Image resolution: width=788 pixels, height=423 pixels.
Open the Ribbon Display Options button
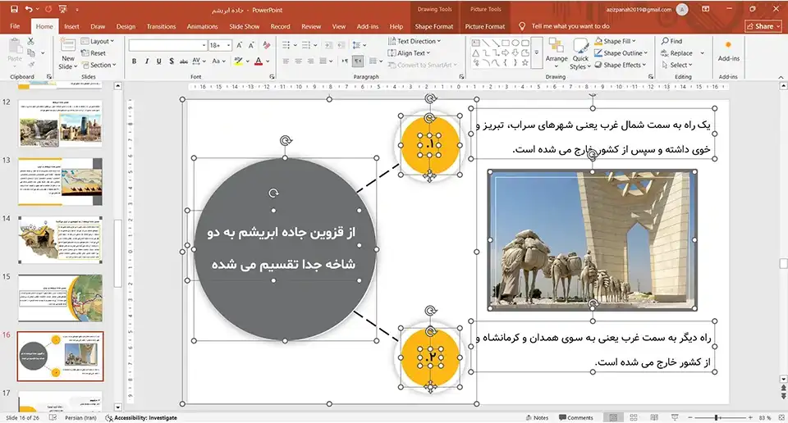point(706,9)
